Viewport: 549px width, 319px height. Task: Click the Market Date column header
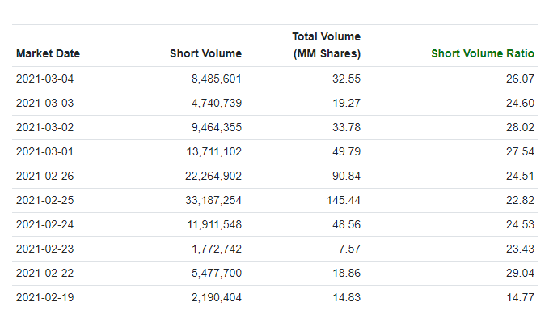pyautogui.click(x=48, y=53)
